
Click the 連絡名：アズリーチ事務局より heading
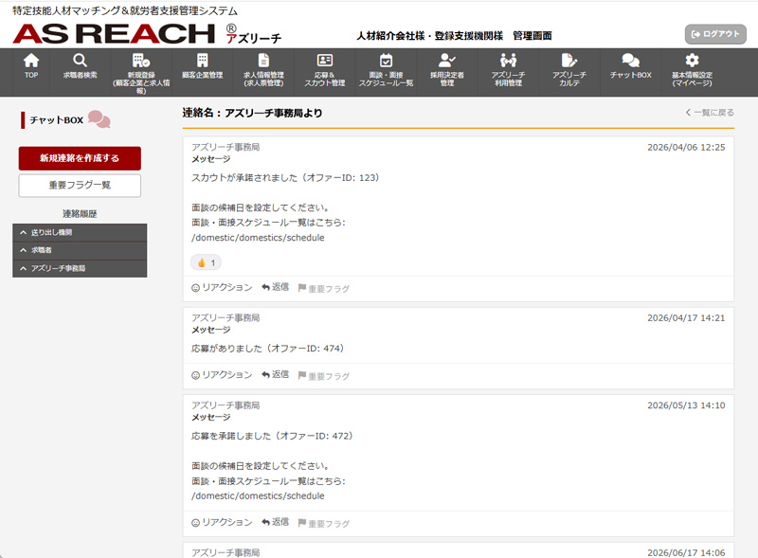tap(252, 113)
